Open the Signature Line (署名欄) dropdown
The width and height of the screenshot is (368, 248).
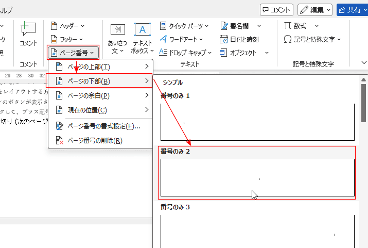pyautogui.click(x=259, y=26)
